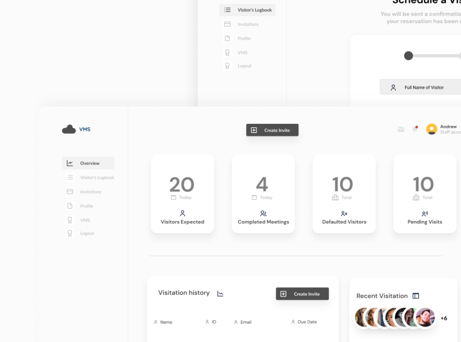Screen dimensions: 461x342
Task: Click the person icon in Full Name field
Action: (x=393, y=86)
